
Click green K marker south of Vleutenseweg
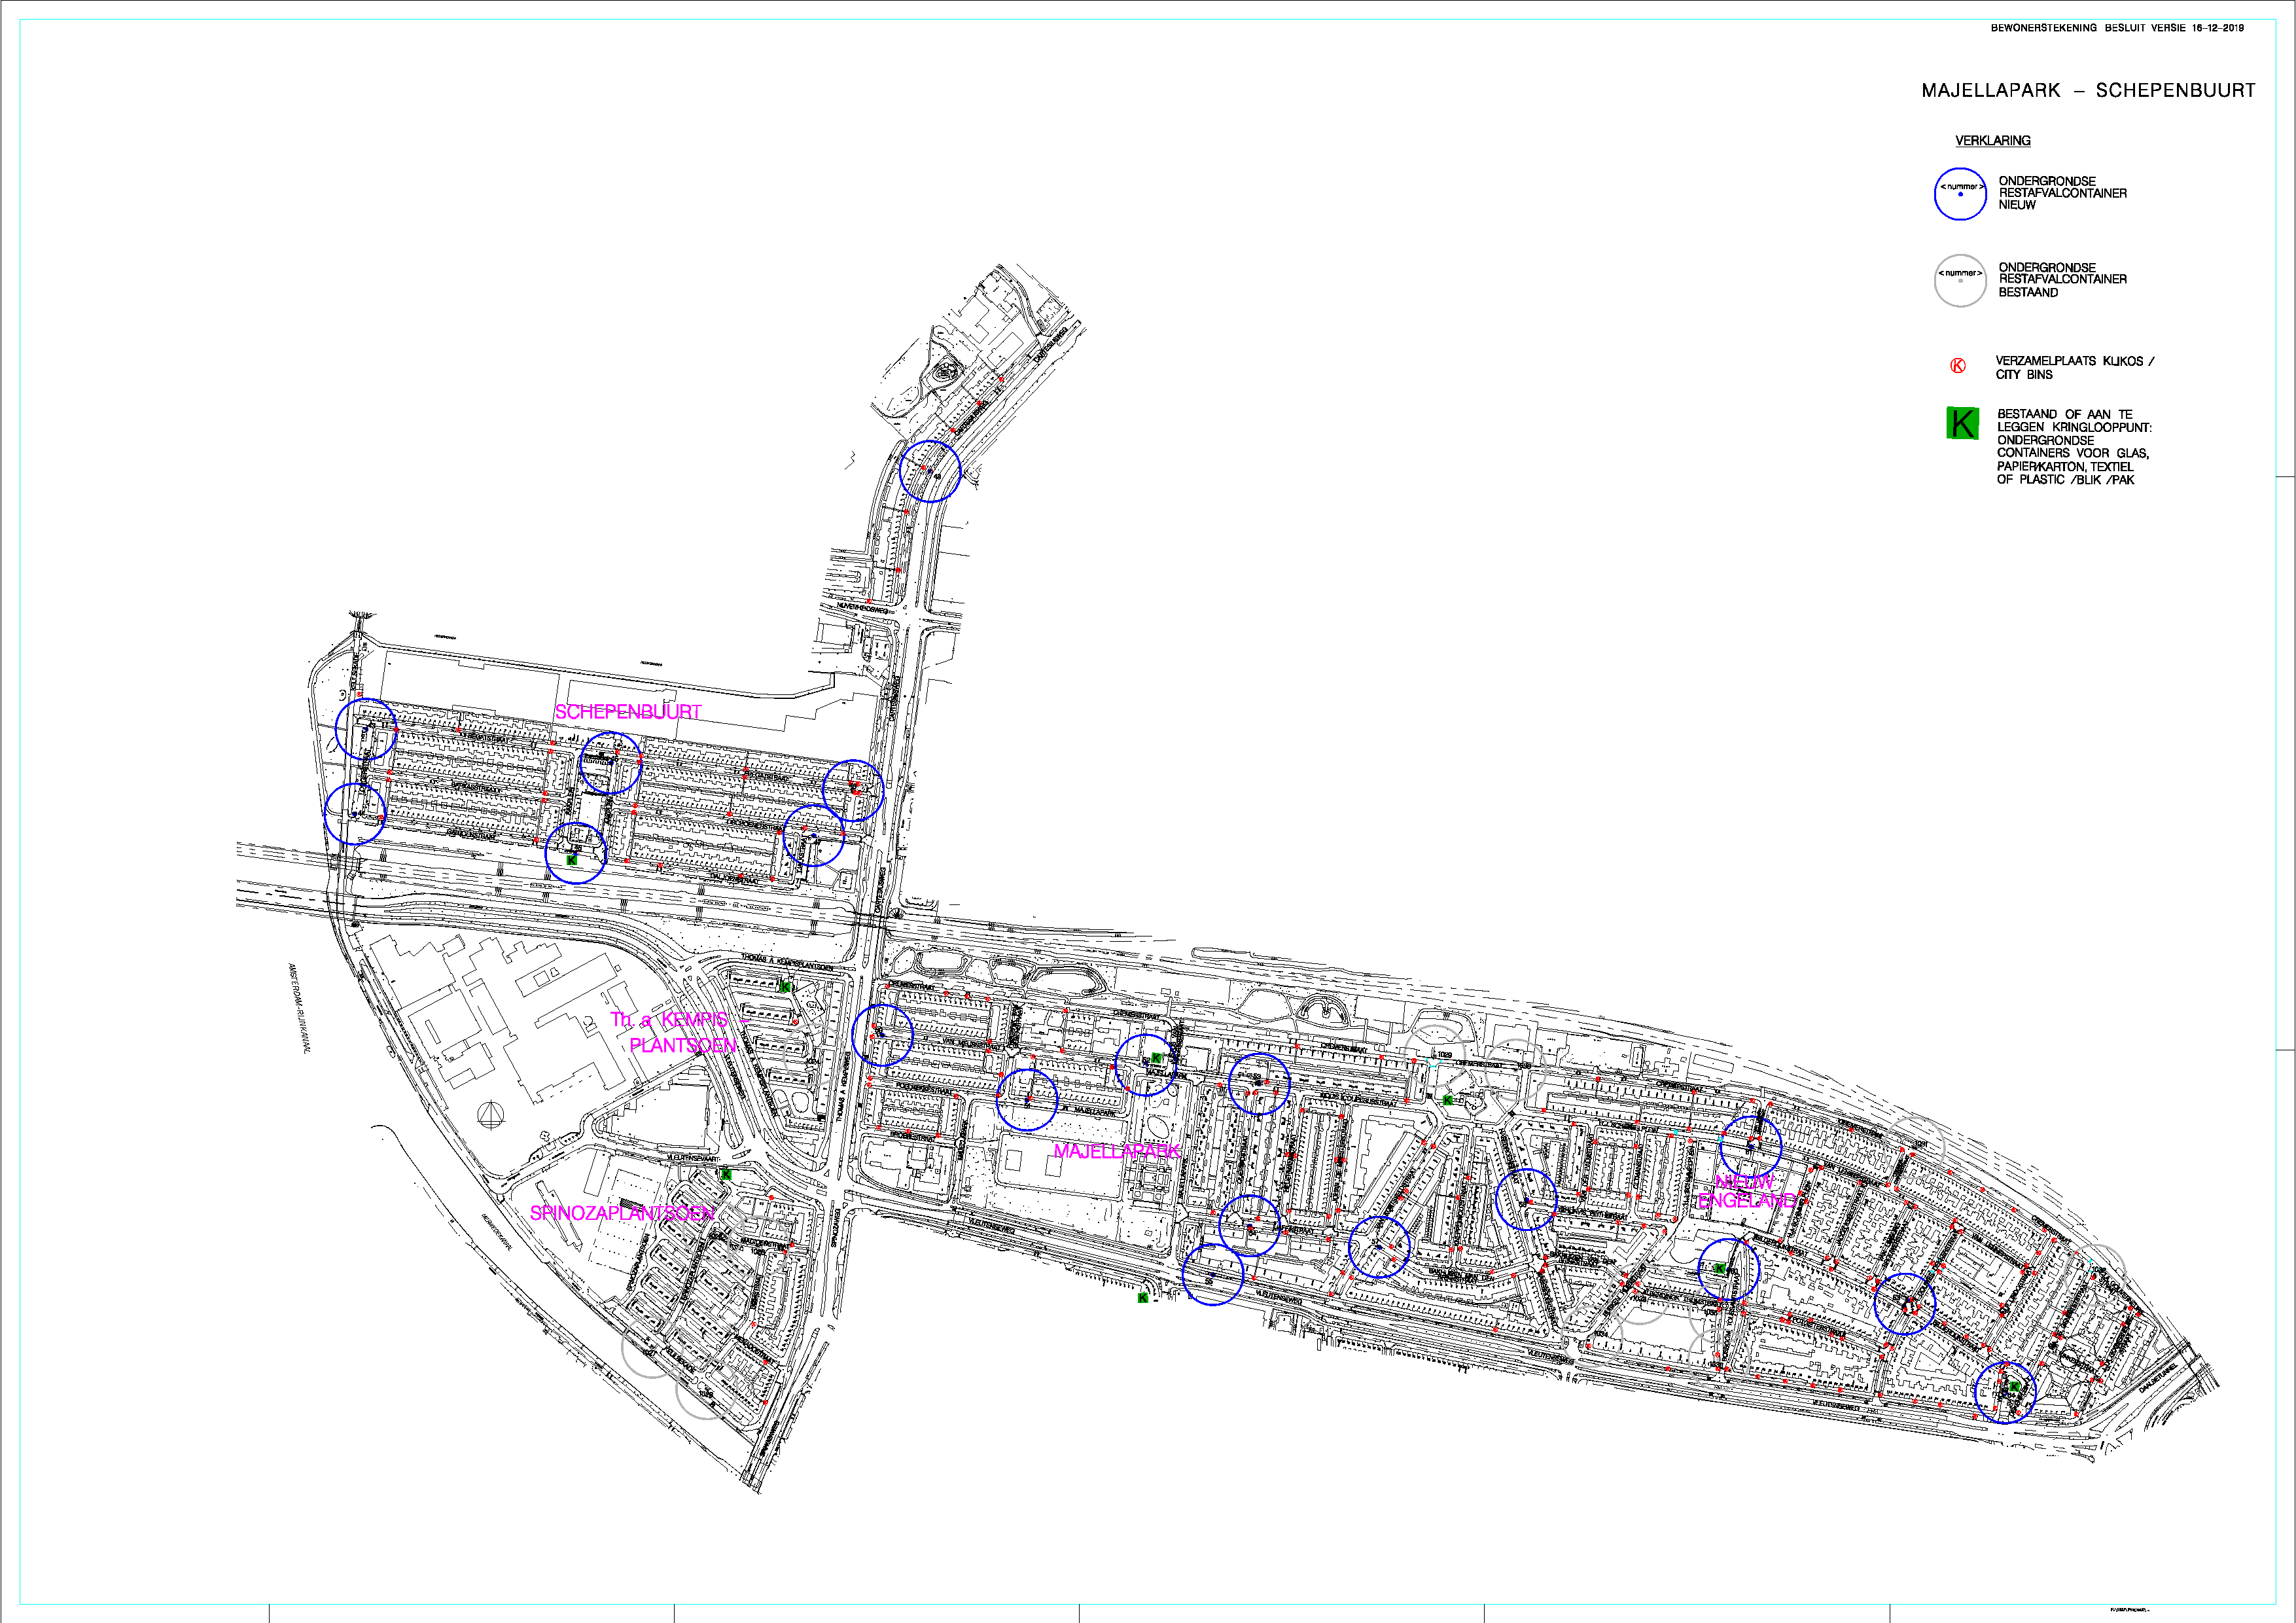pyautogui.click(x=1142, y=1298)
